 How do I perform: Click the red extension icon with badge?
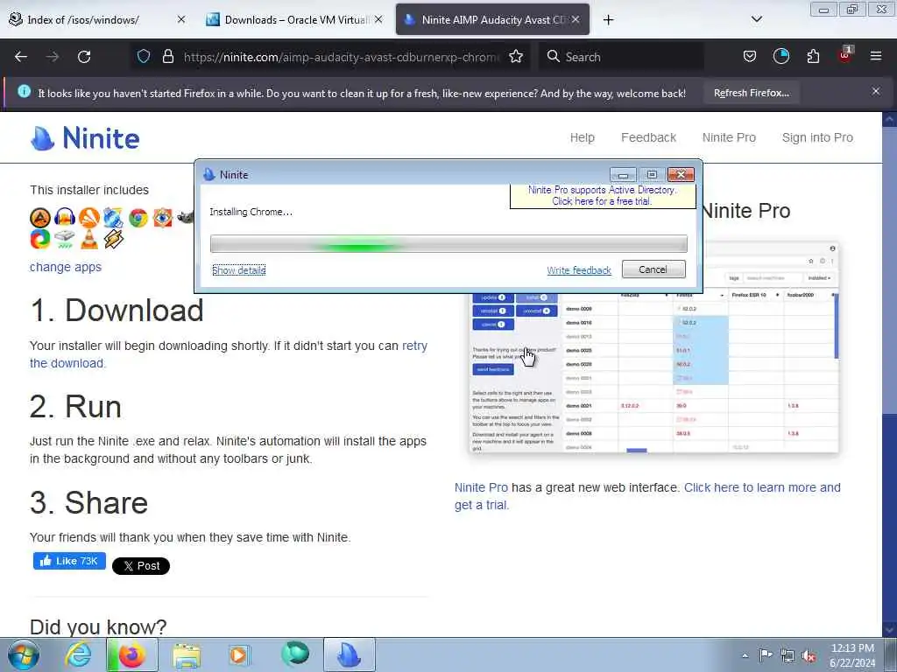click(845, 55)
